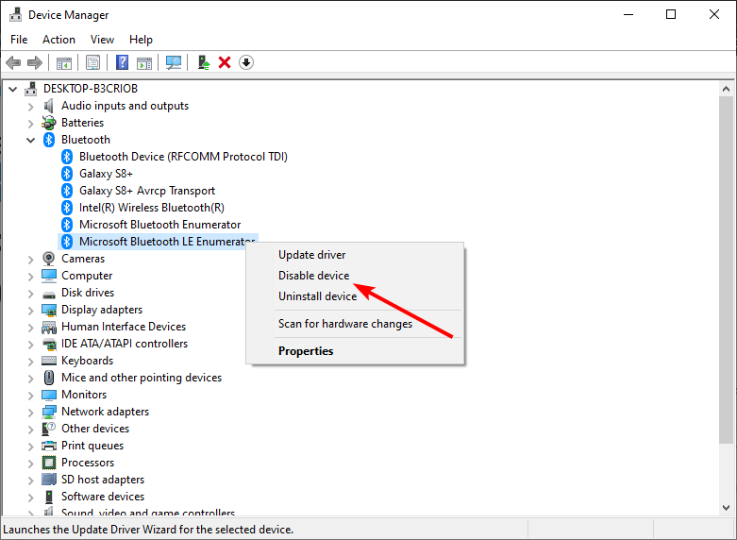The width and height of the screenshot is (737, 540).
Task: Expand the Software devices category
Action: (x=30, y=498)
